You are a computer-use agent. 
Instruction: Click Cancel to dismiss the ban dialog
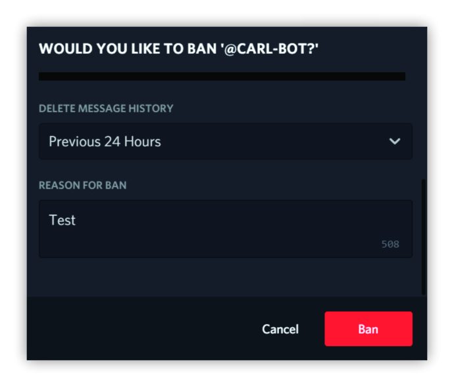(x=280, y=329)
